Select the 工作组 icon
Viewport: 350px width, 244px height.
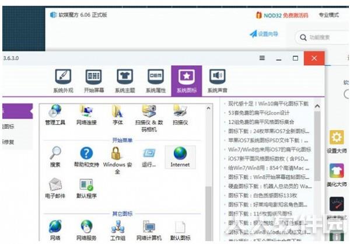pyautogui.click(x=118, y=230)
